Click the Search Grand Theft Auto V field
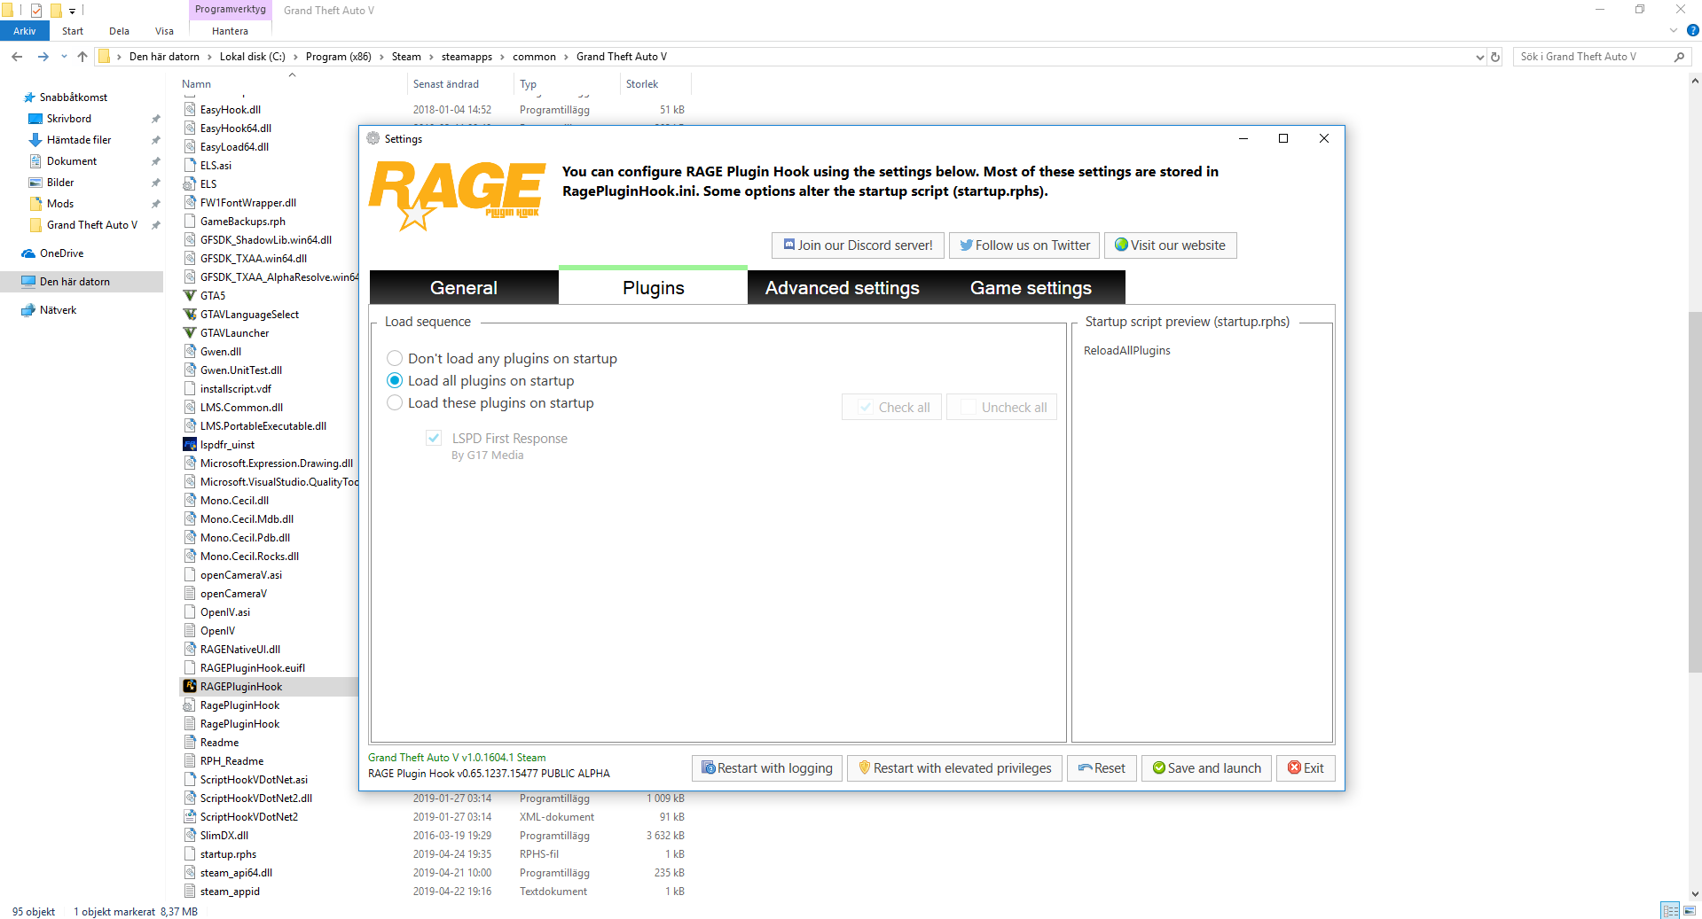 1588,57
